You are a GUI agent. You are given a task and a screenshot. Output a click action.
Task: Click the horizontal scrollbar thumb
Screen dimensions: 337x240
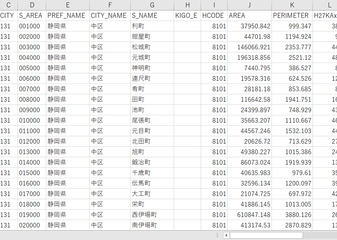point(266,235)
